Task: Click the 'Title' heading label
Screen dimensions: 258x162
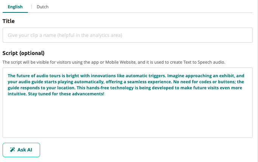Action: pos(9,21)
